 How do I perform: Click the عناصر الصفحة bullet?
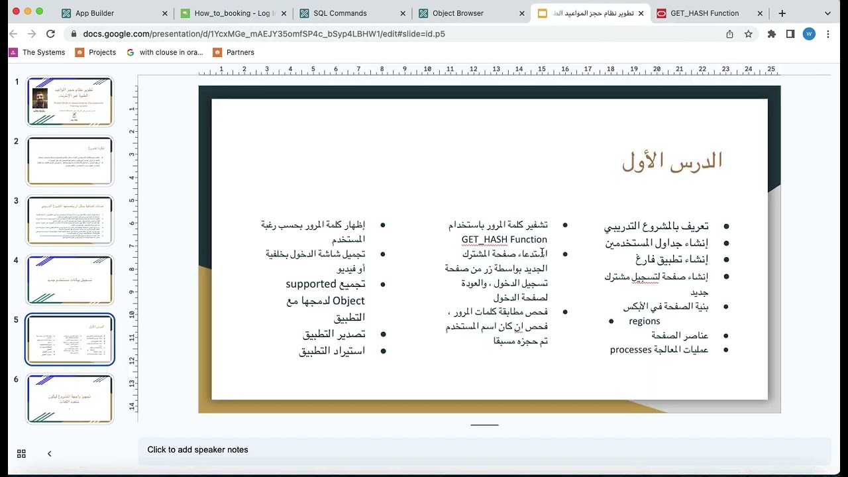[680, 335]
